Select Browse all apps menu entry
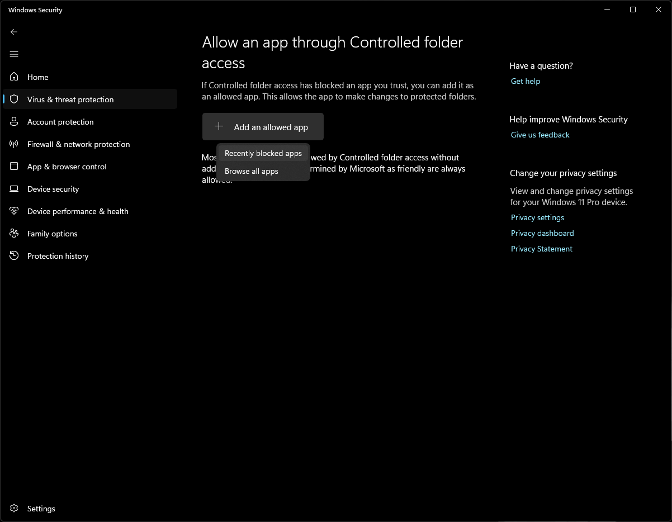672x522 pixels. pyautogui.click(x=251, y=171)
